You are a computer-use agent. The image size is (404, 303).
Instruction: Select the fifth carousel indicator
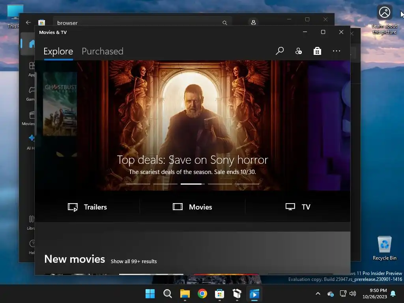click(x=247, y=184)
